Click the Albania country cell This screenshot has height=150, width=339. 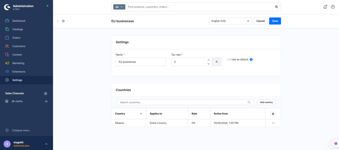click(x=129, y=123)
